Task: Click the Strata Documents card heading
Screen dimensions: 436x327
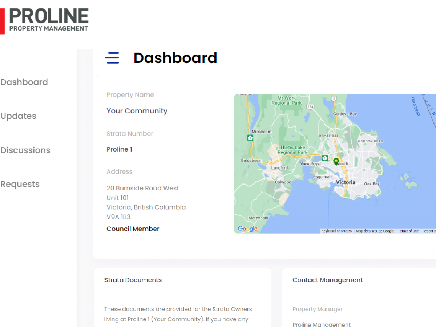Action: [133, 280]
